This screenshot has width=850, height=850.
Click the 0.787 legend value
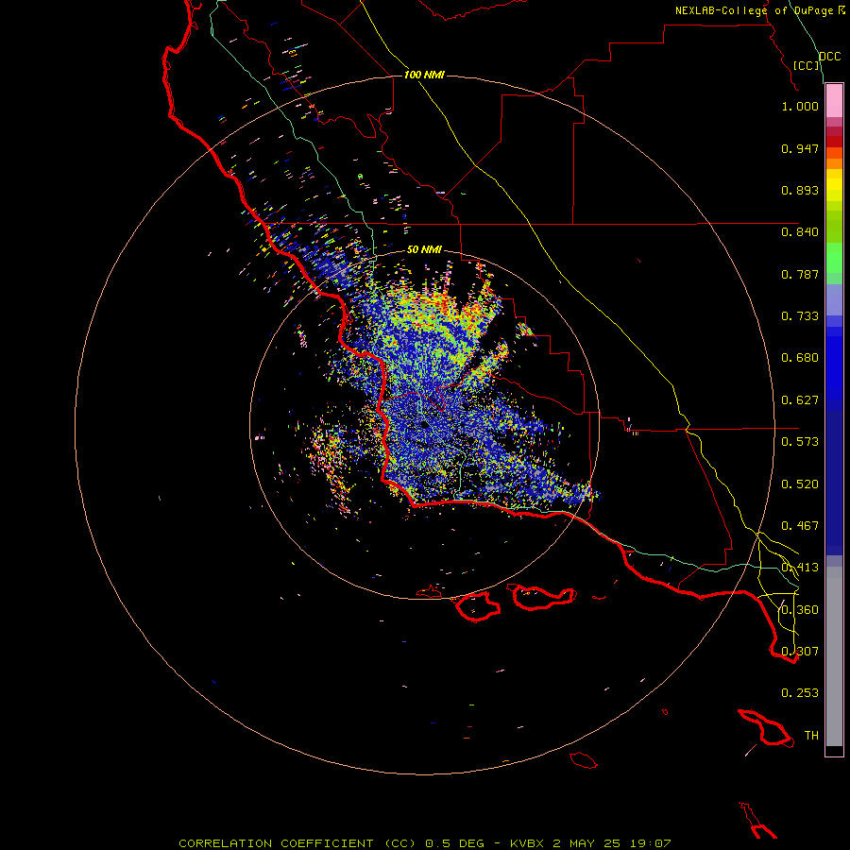pos(800,274)
